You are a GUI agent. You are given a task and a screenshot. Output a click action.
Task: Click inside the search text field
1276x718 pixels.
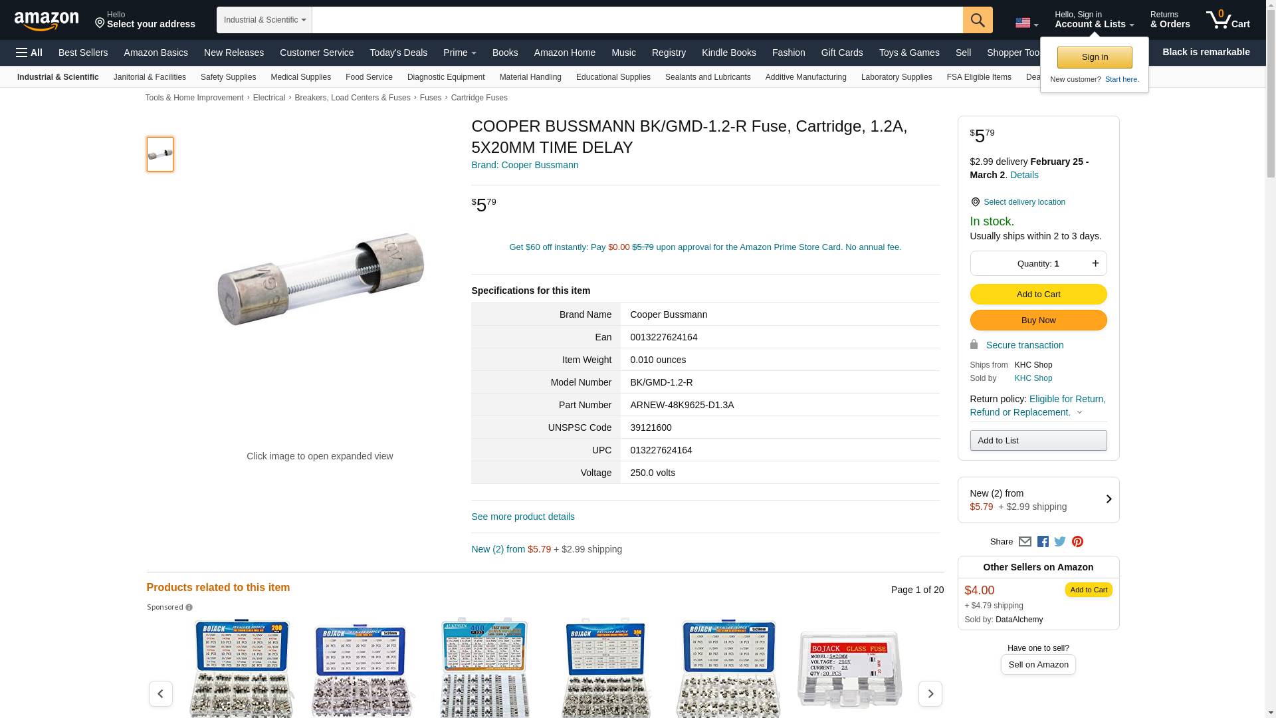pos(637,20)
